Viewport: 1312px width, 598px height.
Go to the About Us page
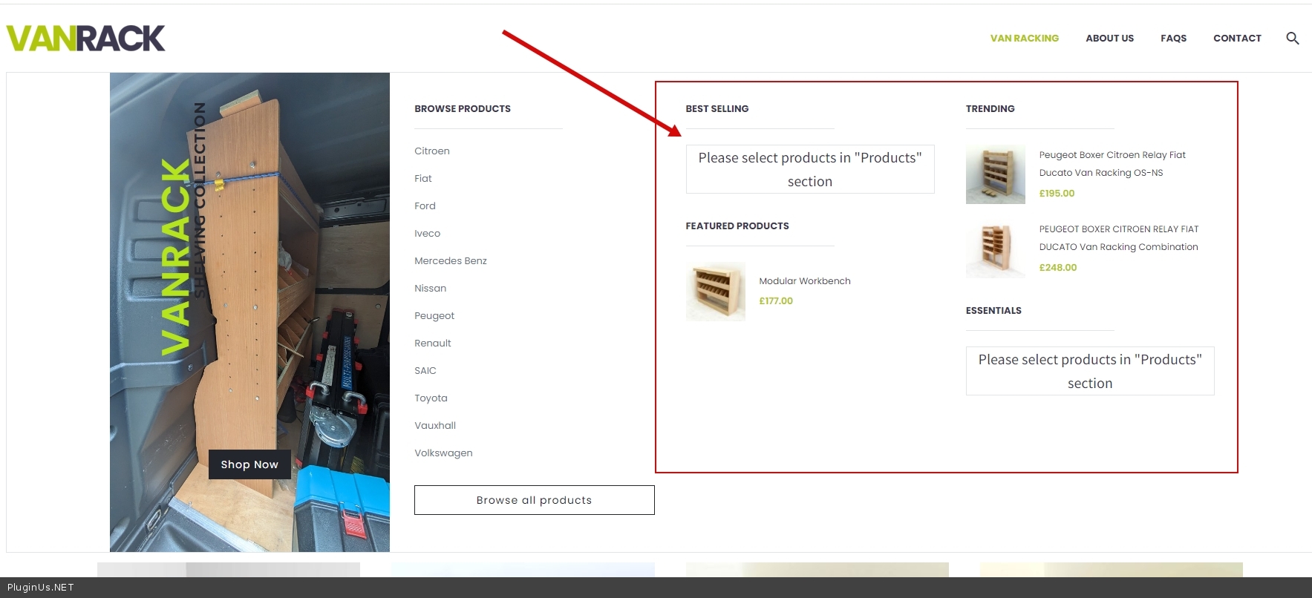coord(1109,38)
